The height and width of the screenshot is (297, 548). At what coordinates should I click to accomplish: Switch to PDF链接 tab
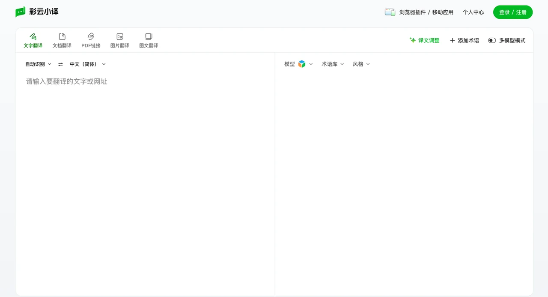pos(91,40)
